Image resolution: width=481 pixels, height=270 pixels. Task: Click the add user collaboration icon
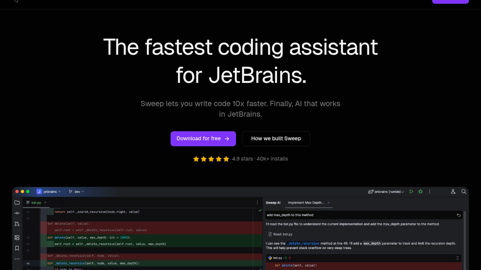point(453,191)
